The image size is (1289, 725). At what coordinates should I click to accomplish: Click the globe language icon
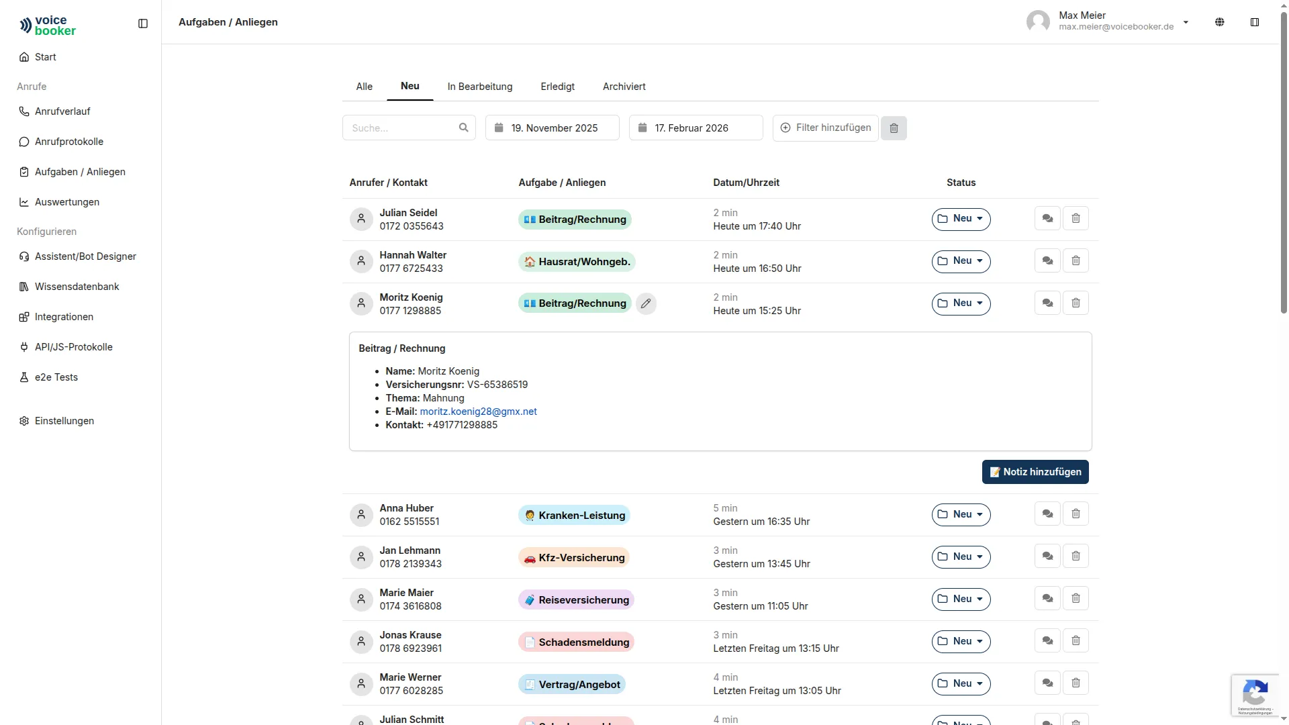coord(1219,22)
